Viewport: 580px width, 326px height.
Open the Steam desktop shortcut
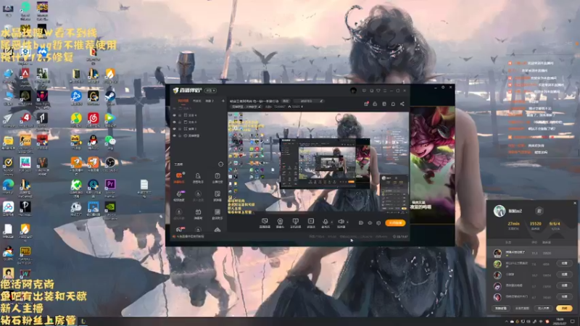110,96
